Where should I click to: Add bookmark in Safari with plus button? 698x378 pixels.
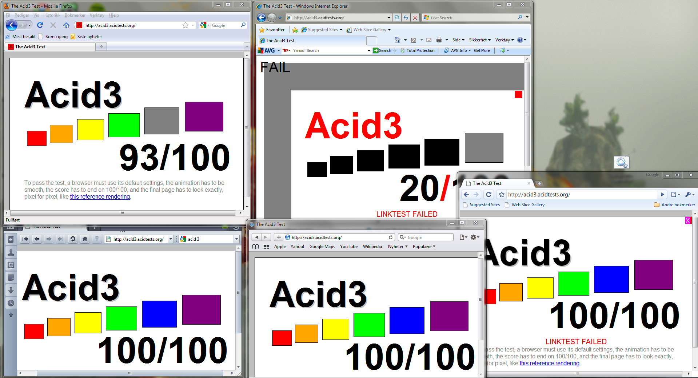point(279,237)
